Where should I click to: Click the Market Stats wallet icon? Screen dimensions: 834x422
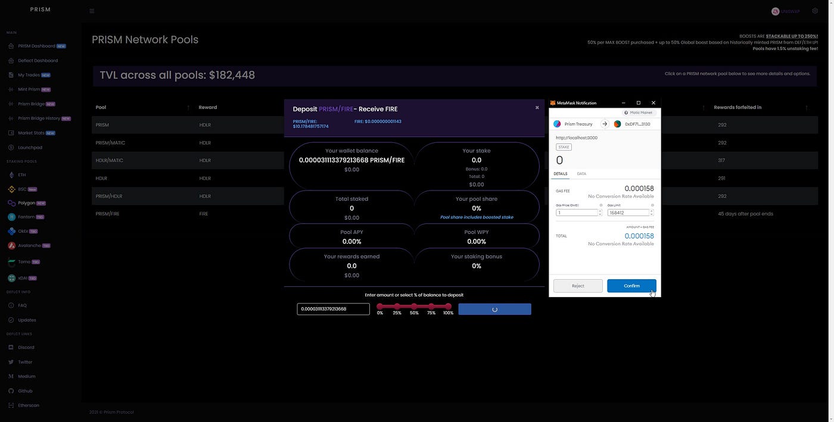(11, 133)
